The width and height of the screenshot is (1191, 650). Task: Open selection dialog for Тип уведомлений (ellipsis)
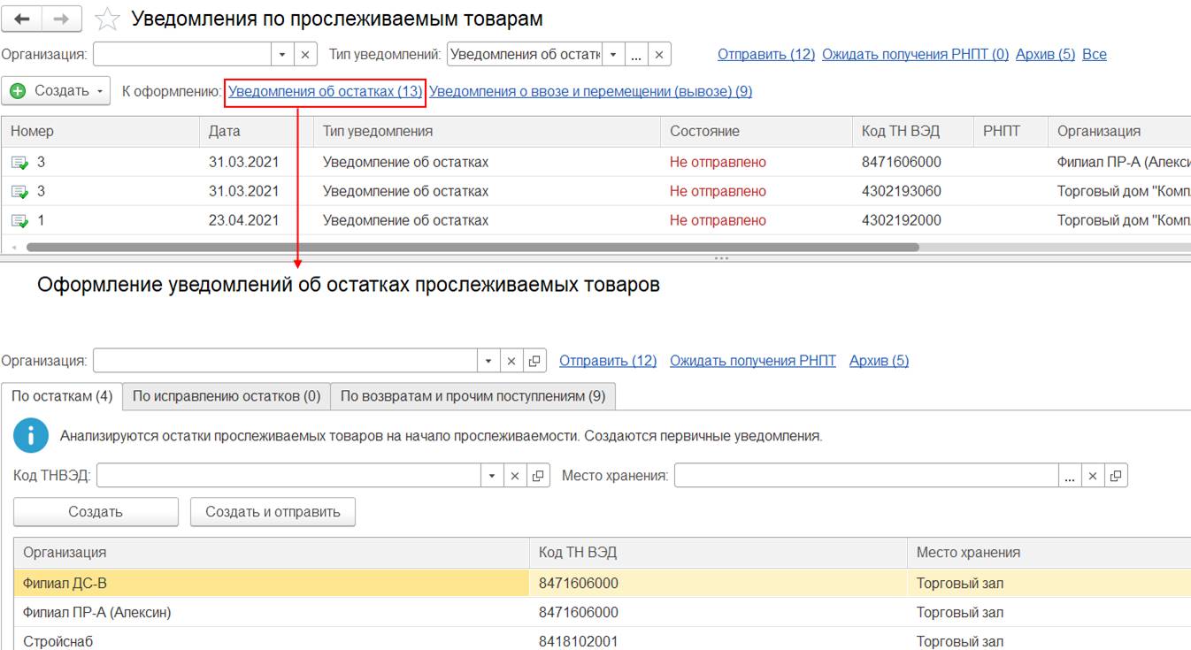pyautogui.click(x=636, y=55)
